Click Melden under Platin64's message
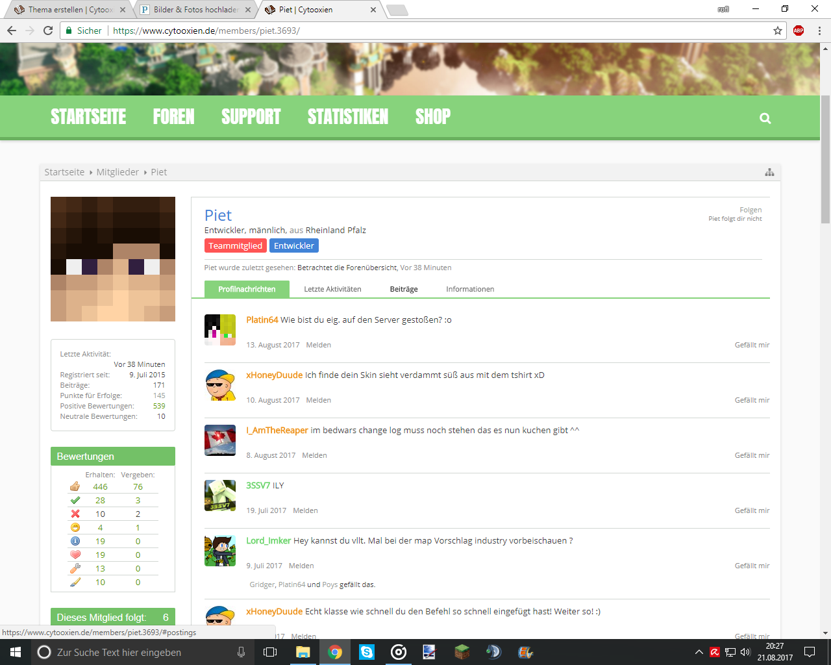 coord(319,345)
